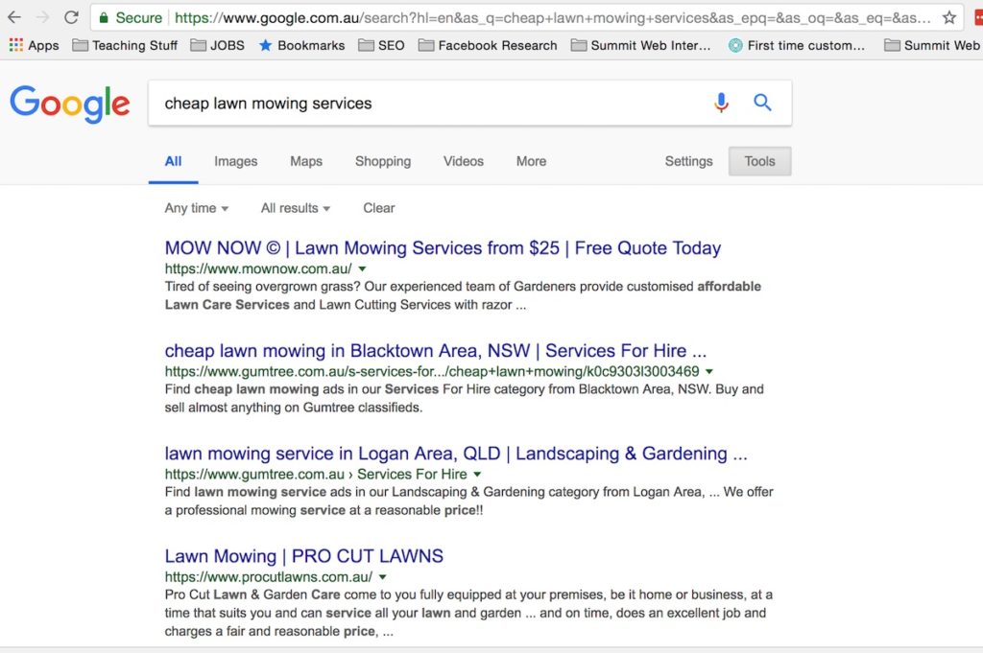Open the Bookmarks star shortcut
983x653 pixels.
click(301, 45)
